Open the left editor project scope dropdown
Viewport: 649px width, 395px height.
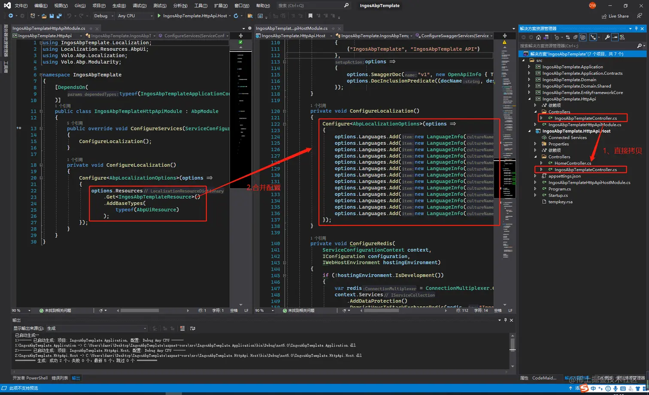[x=48, y=36]
